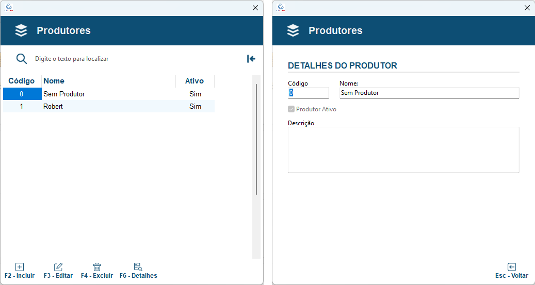Click stacked layers icon in right Produtores header
This screenshot has height=285, width=535.
click(293, 30)
